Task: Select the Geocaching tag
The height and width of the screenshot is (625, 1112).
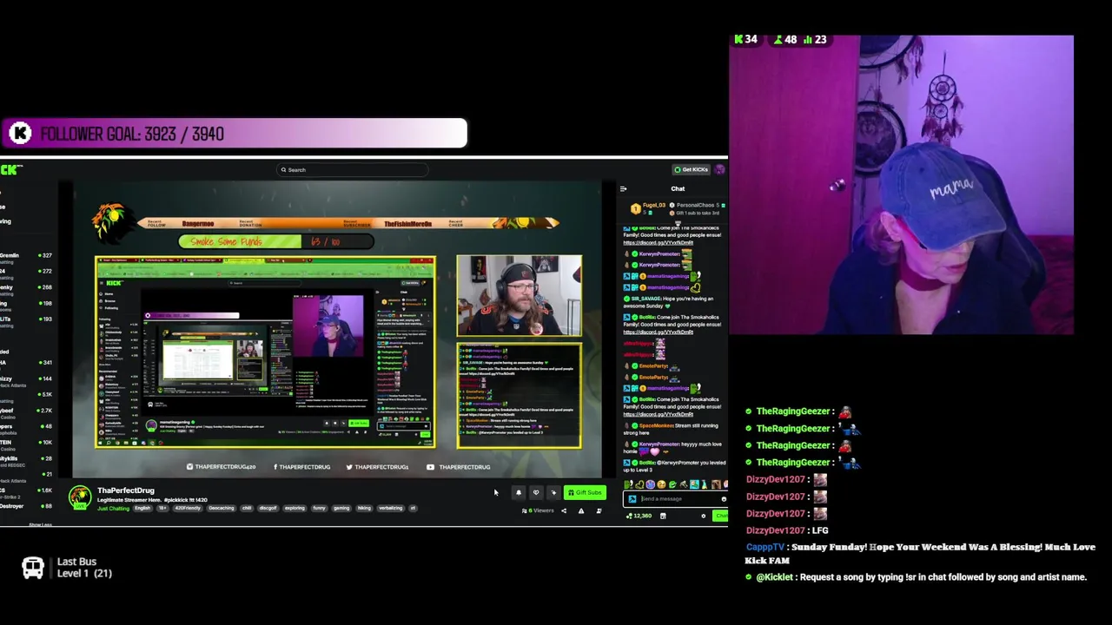Action: click(221, 508)
